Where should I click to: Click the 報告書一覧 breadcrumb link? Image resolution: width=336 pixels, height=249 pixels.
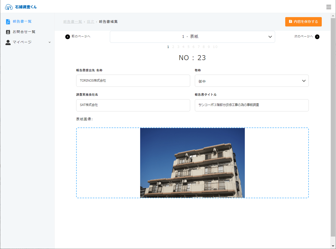coord(73,22)
